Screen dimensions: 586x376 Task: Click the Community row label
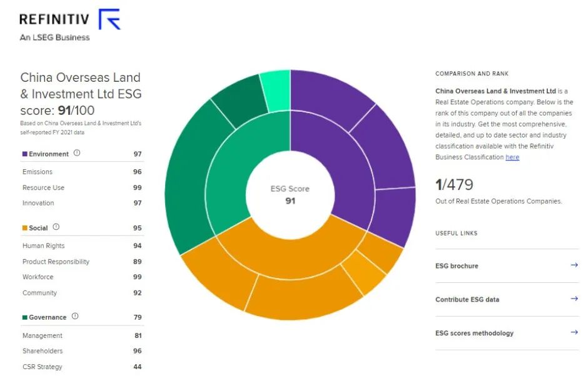(39, 293)
